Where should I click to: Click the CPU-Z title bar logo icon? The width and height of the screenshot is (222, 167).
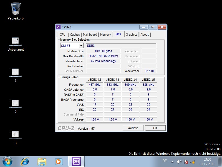58,27
